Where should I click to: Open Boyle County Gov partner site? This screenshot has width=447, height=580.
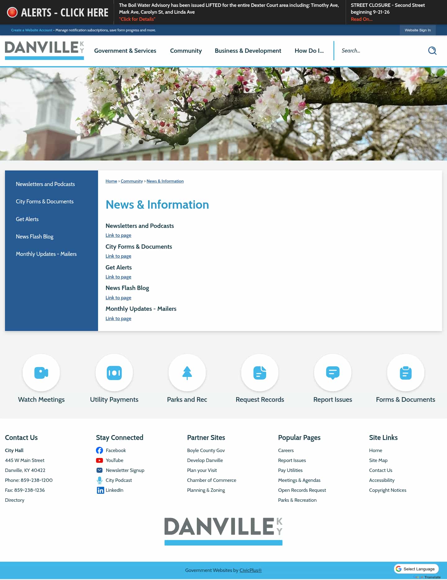pos(206,451)
